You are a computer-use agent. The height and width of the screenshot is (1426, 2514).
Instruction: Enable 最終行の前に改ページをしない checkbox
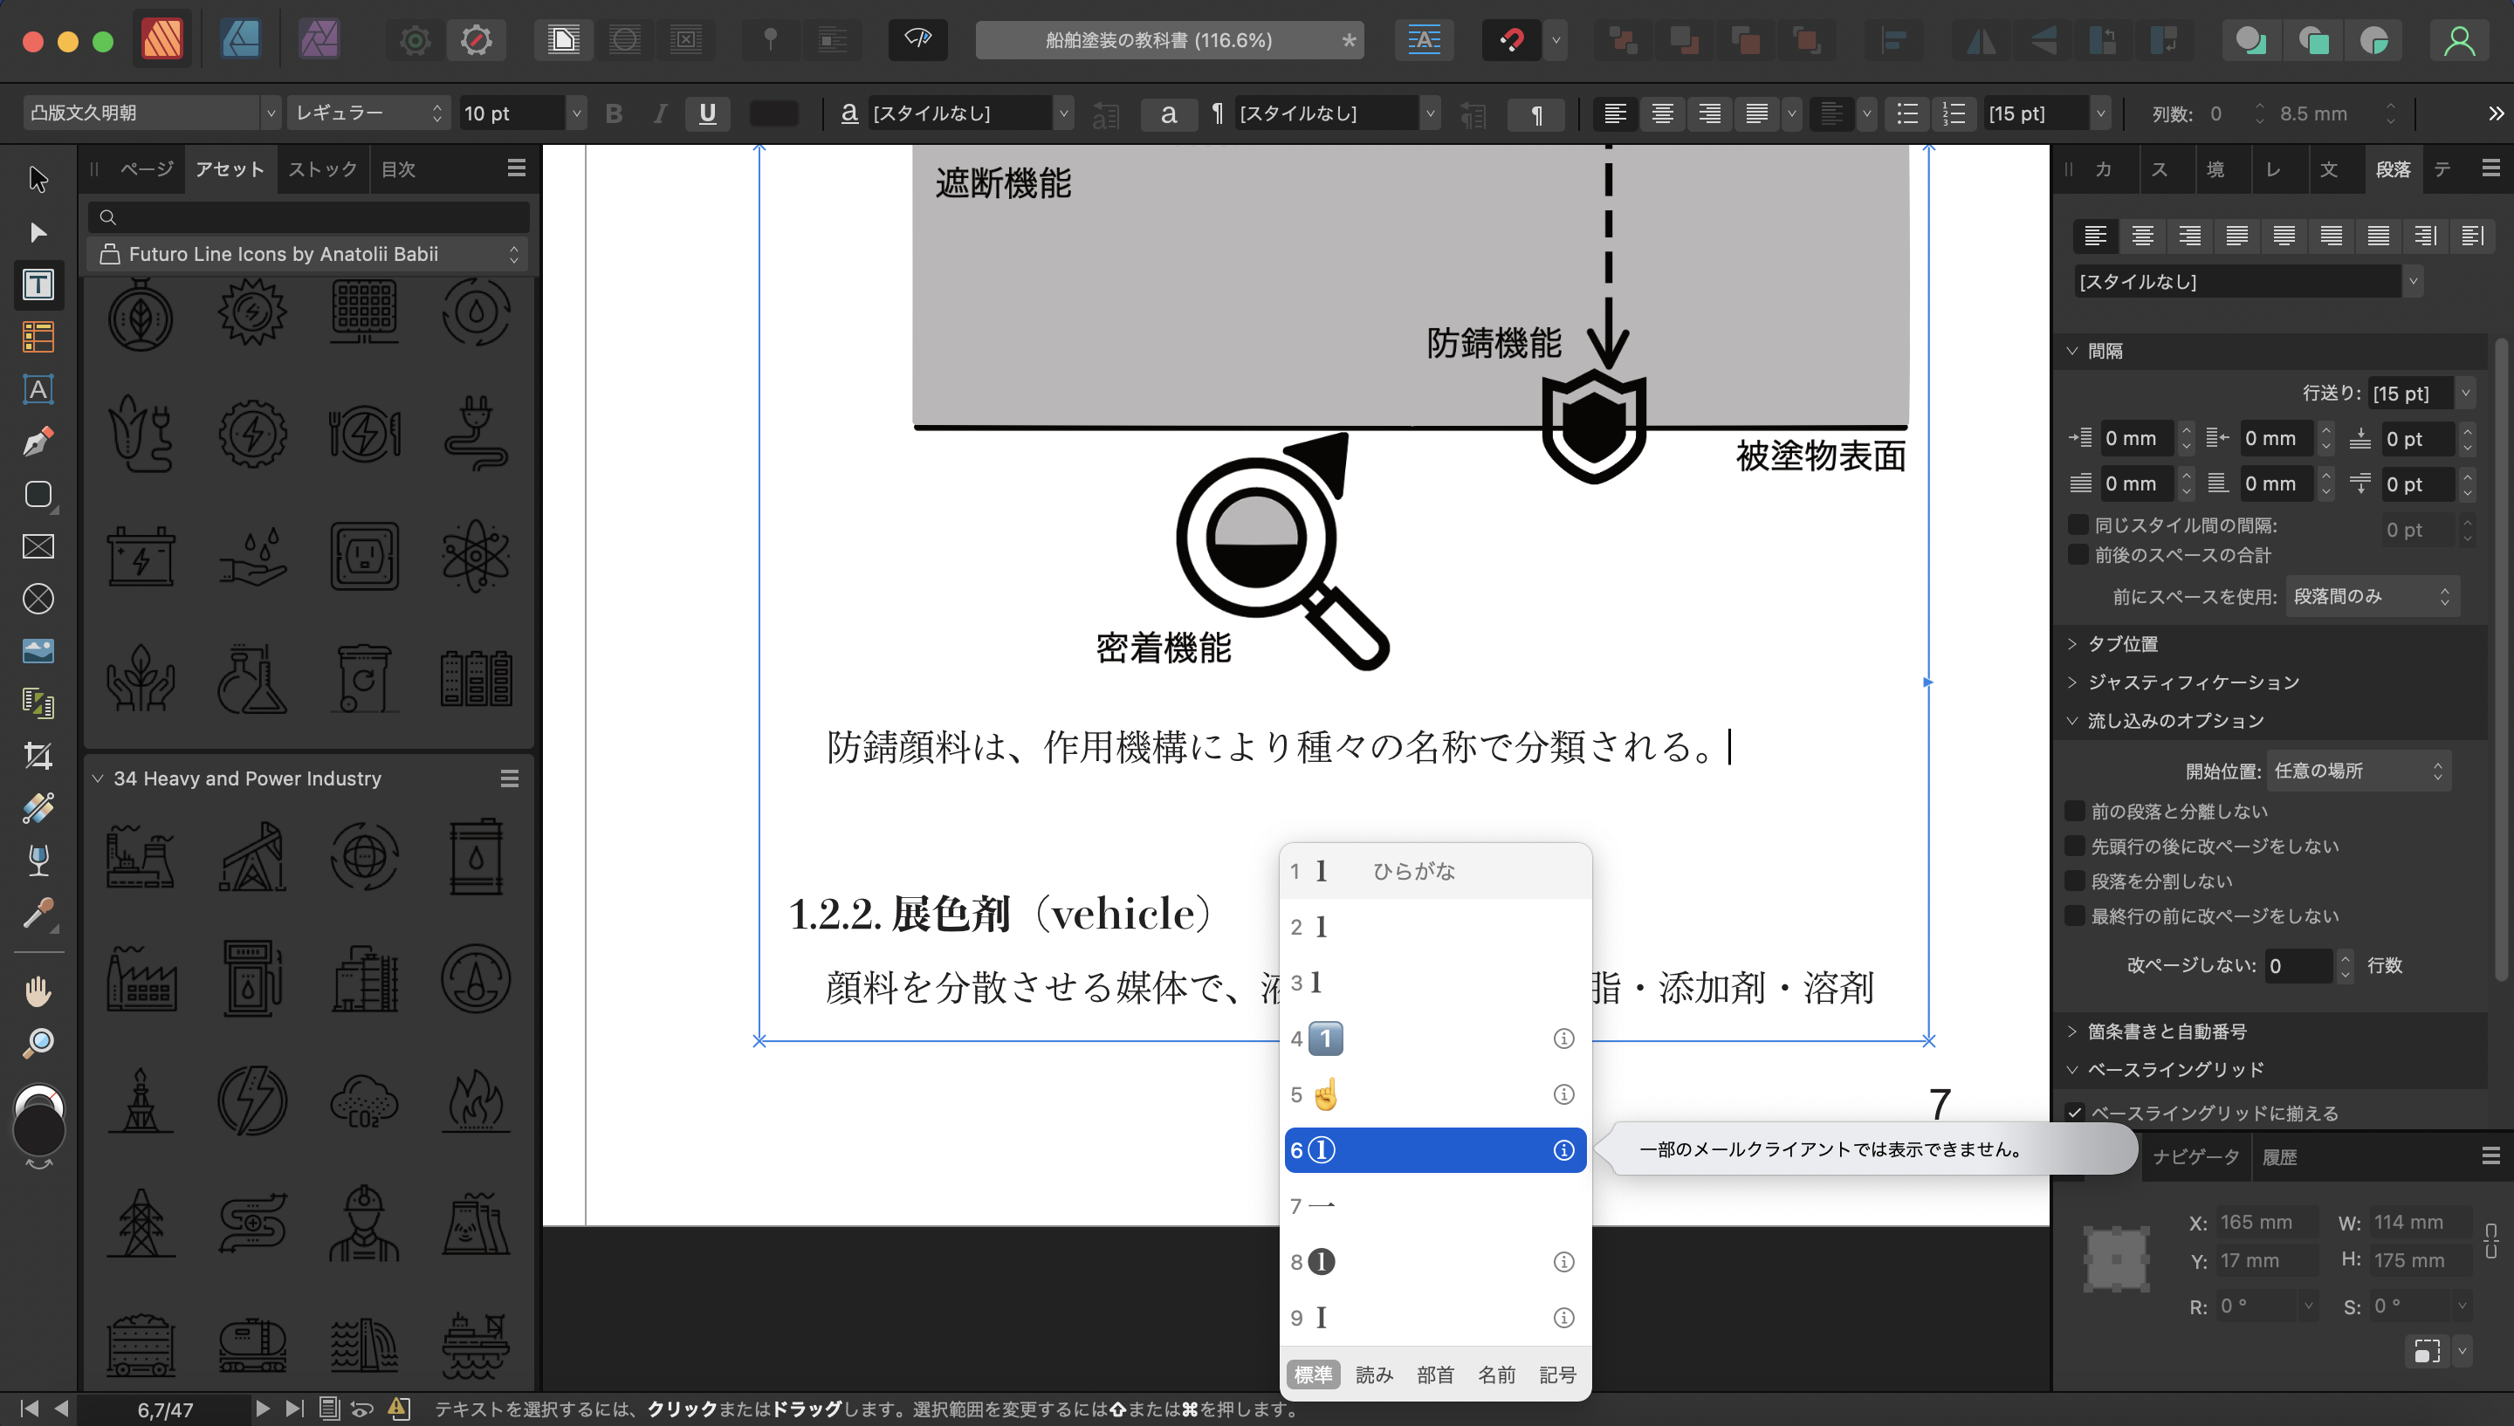click(2073, 915)
